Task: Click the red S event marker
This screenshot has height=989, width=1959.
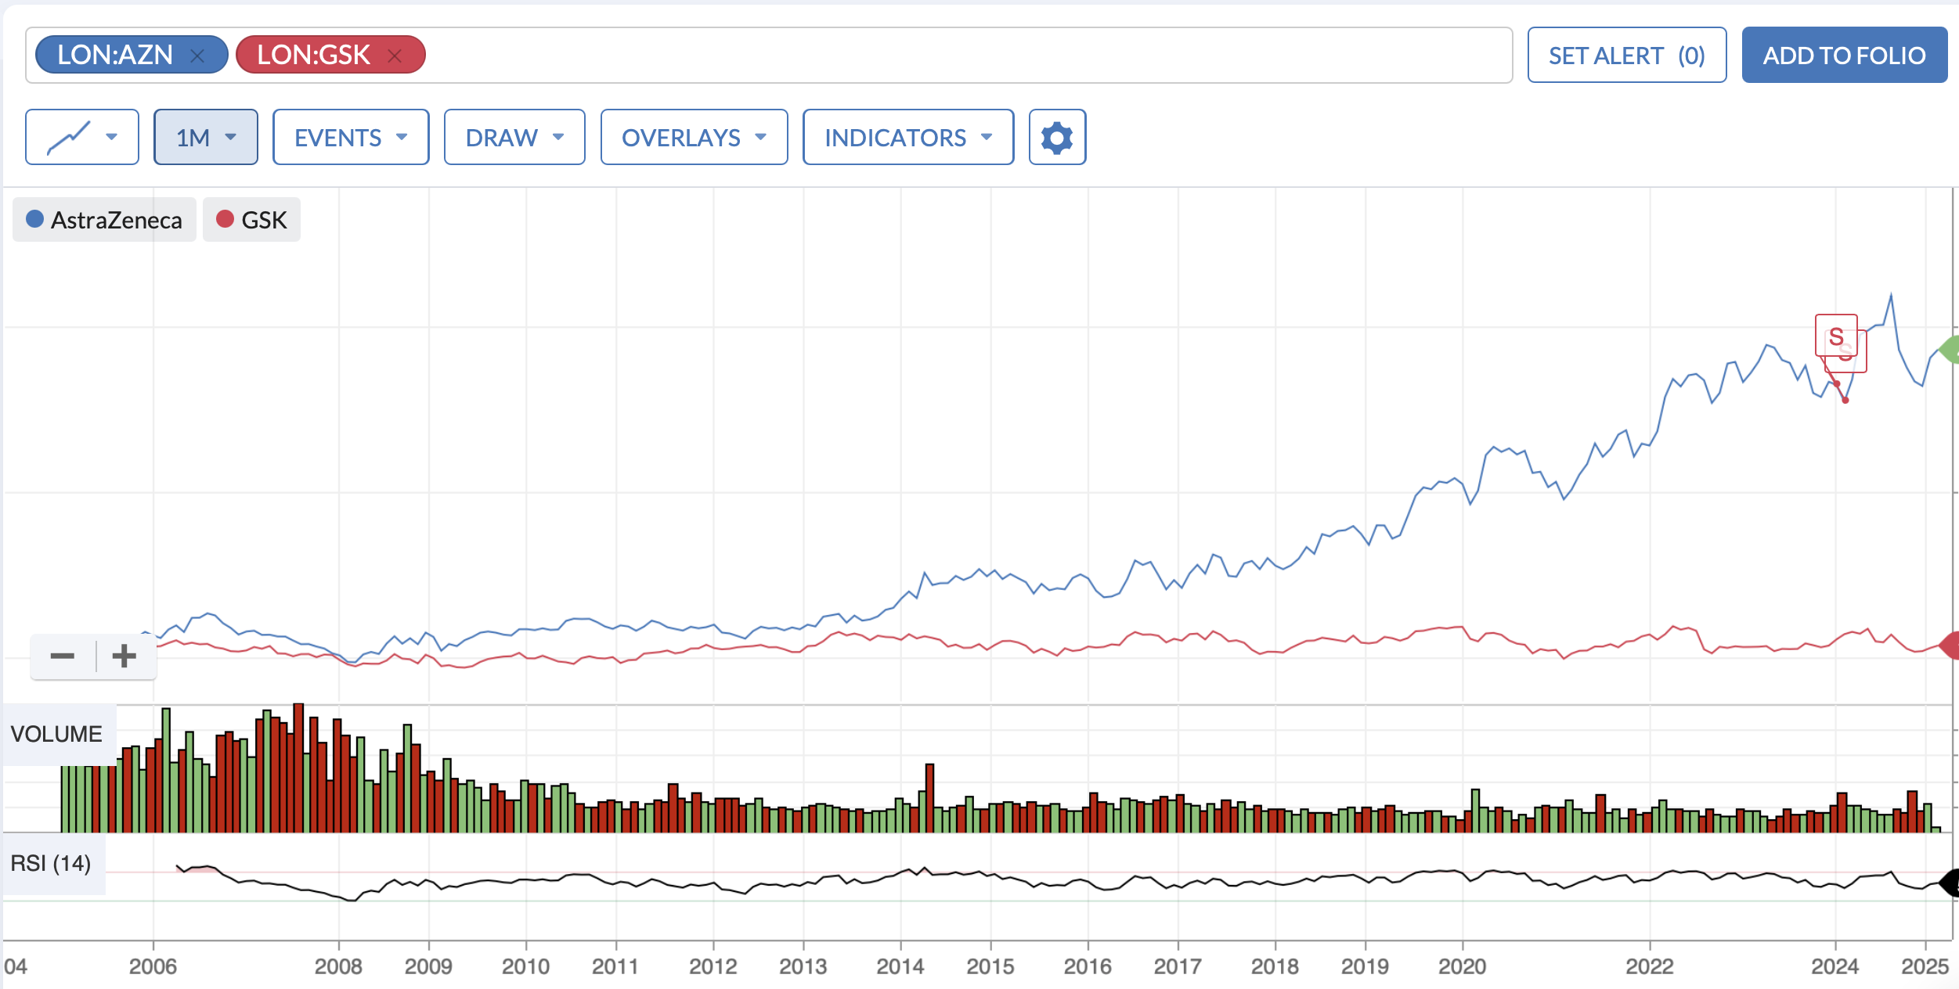Action: [x=1836, y=336]
